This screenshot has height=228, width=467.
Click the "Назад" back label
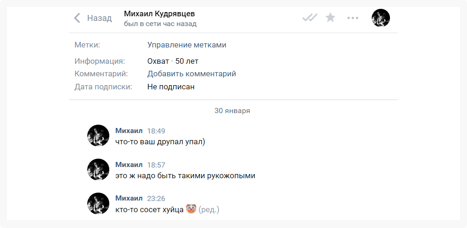point(99,18)
